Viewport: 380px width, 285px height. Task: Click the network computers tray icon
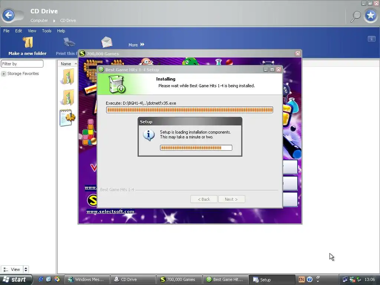[345, 279]
